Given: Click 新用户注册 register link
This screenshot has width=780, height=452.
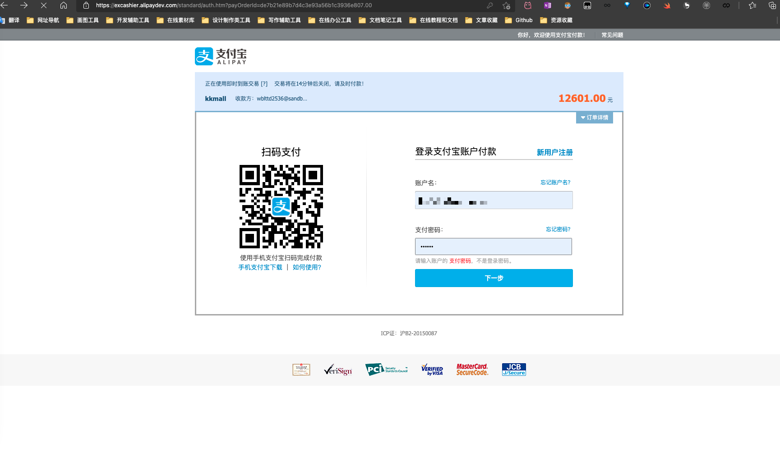Looking at the screenshot, I should (554, 153).
